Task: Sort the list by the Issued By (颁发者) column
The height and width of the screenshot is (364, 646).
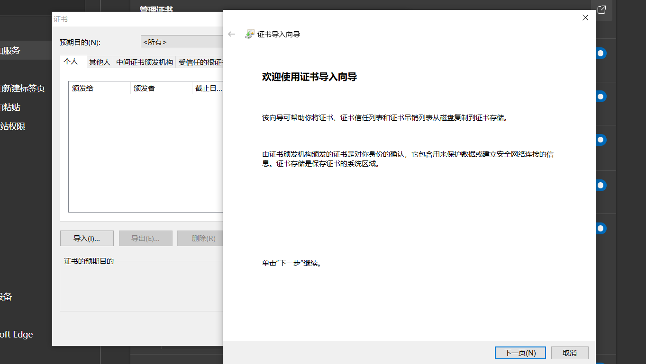Action: coord(161,88)
